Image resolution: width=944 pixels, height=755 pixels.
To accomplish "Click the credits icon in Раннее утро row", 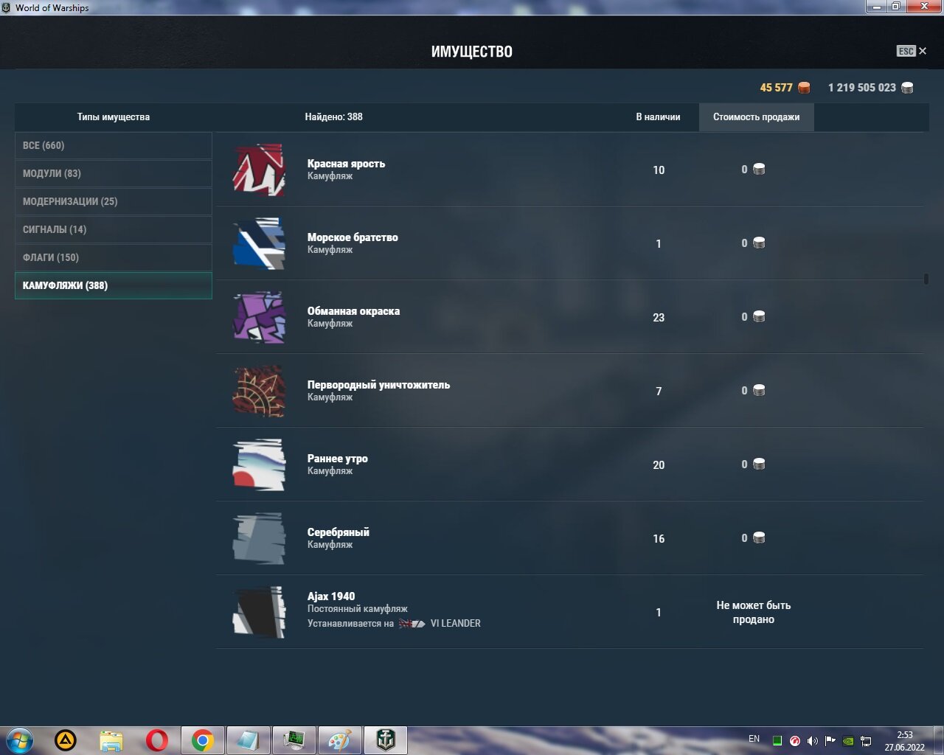I will pos(759,465).
